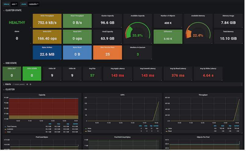Click Available series color in Capacity legend
This screenshot has height=151, width=246.
click(5, 129)
